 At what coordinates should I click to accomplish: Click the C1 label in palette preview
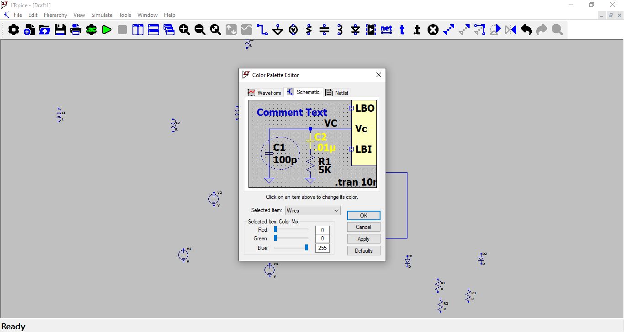pyautogui.click(x=279, y=147)
